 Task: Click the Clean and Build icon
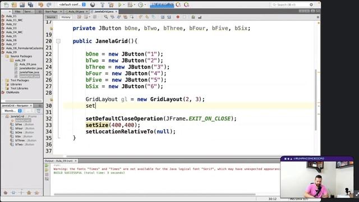pyautogui.click(x=111, y=4)
